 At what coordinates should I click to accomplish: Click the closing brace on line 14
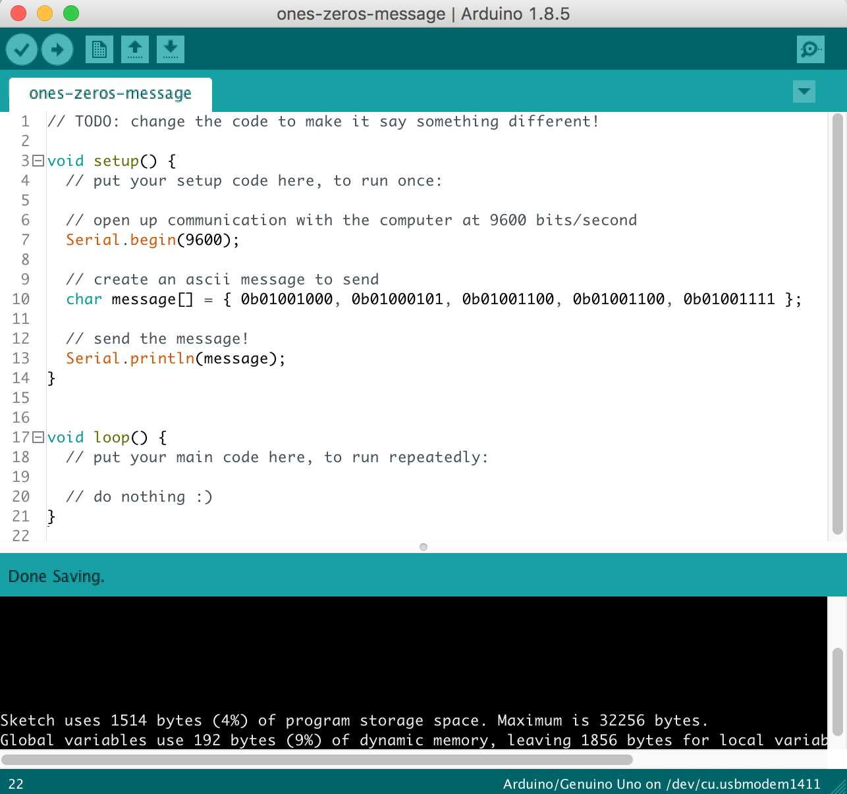(51, 379)
